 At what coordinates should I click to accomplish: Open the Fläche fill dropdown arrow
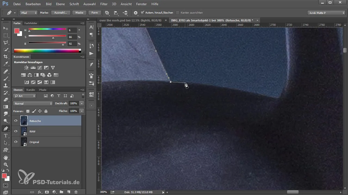click(x=82, y=111)
